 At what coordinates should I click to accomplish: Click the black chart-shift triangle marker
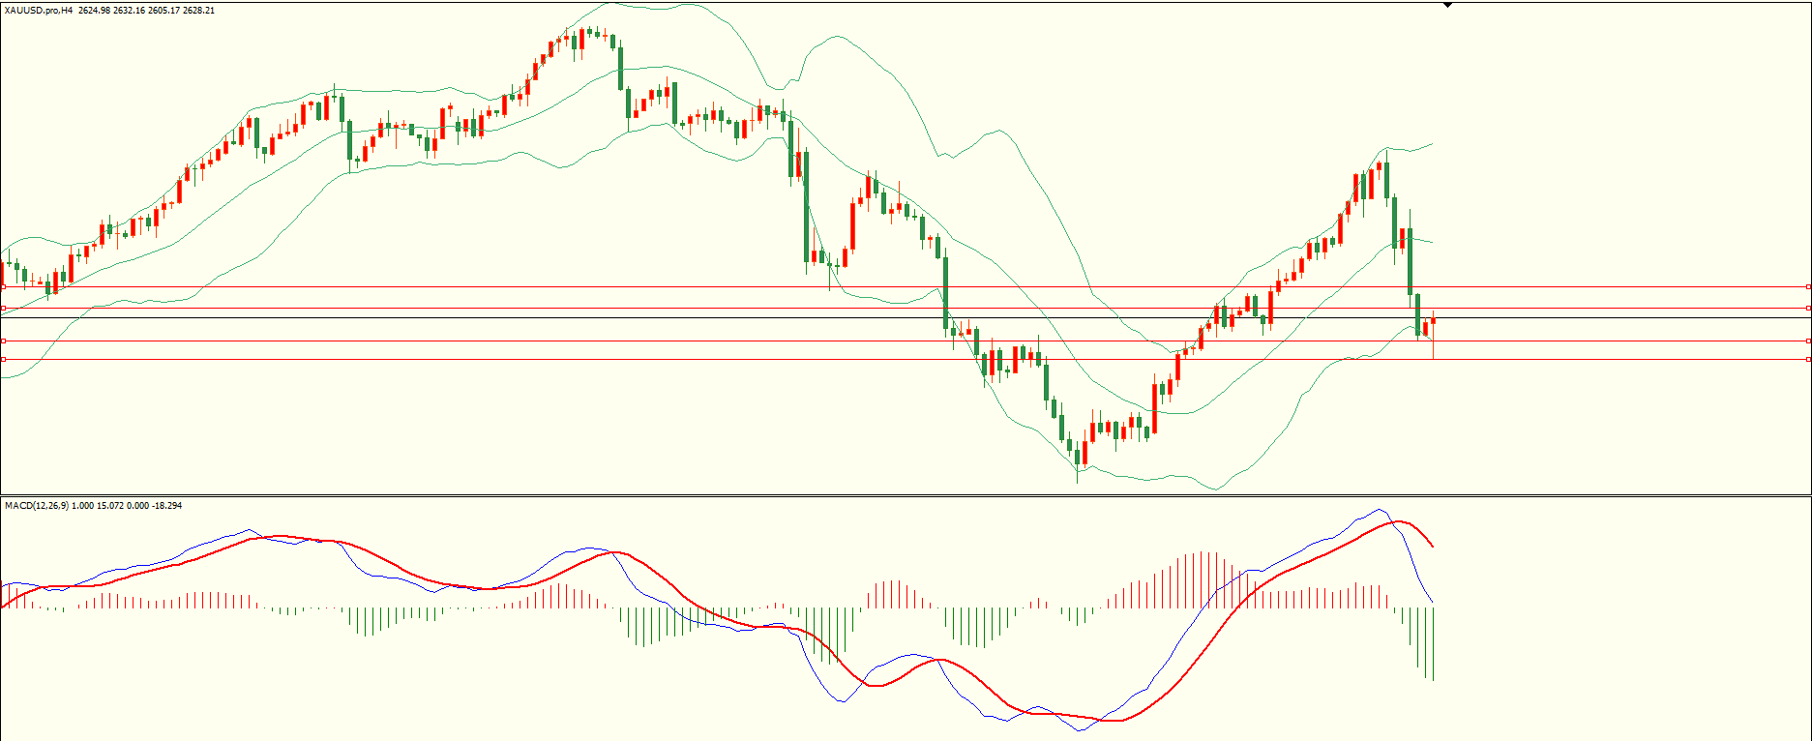tap(1447, 5)
